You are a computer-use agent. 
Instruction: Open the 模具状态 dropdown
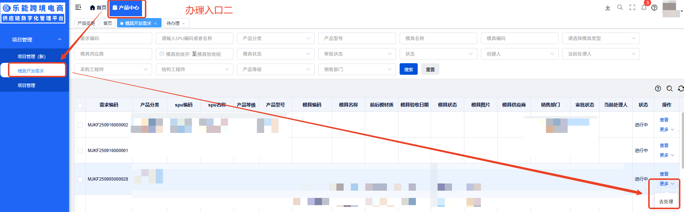click(x=276, y=54)
